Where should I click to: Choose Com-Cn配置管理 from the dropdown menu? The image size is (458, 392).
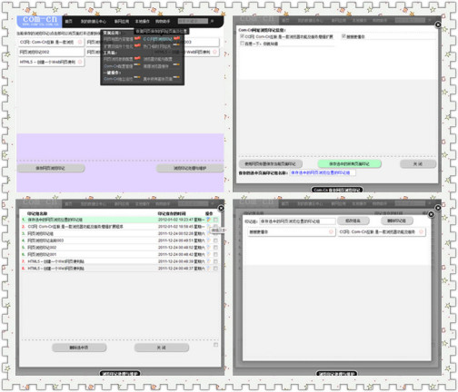pos(118,66)
